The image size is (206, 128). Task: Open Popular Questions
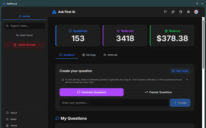pyautogui.click(x=158, y=92)
